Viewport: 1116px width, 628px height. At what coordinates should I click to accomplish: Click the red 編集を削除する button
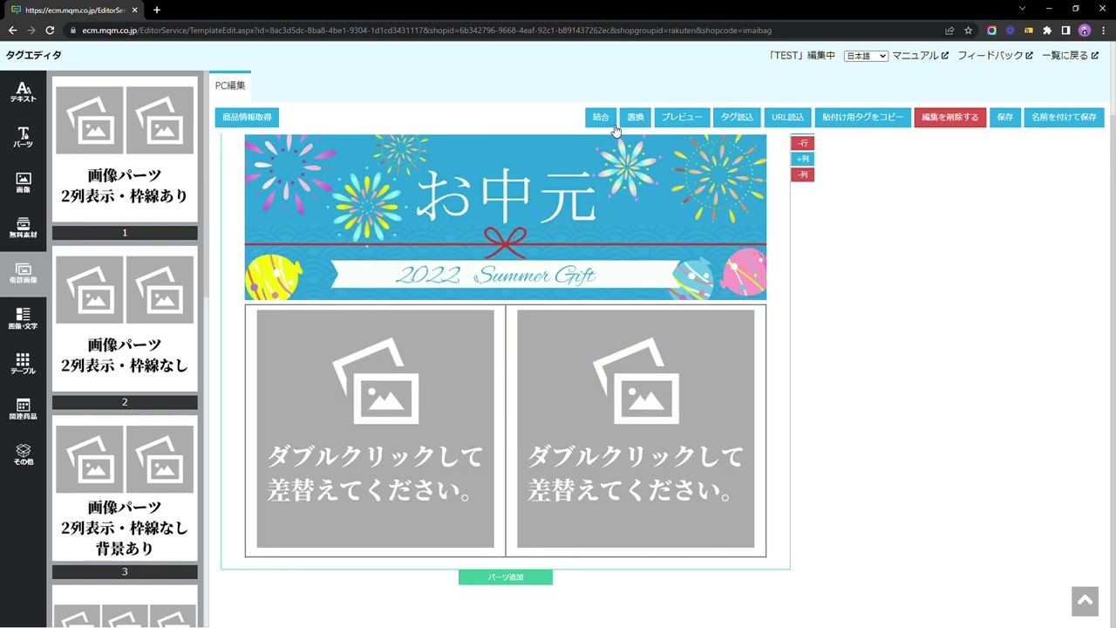(950, 117)
